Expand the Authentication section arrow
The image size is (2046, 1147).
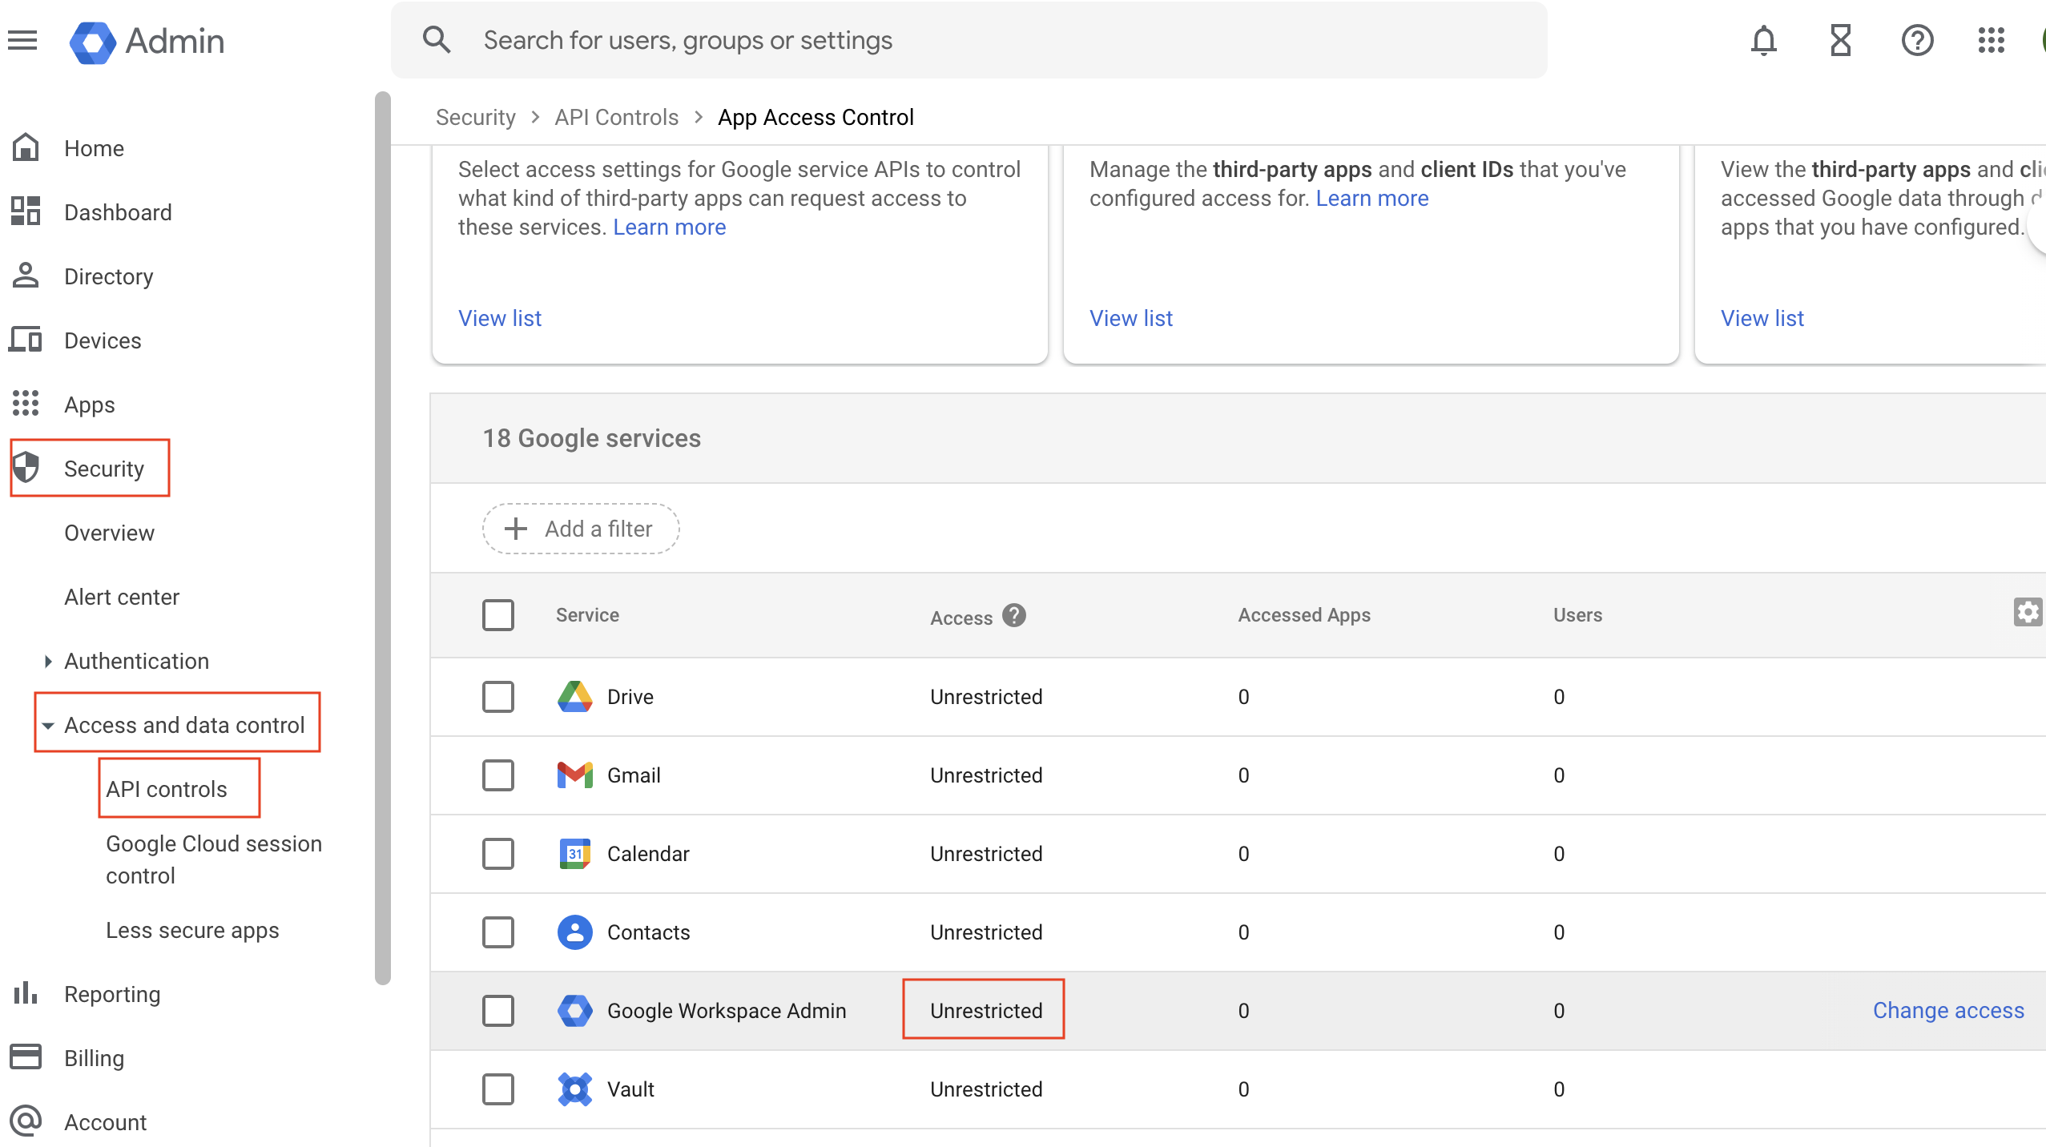click(48, 661)
